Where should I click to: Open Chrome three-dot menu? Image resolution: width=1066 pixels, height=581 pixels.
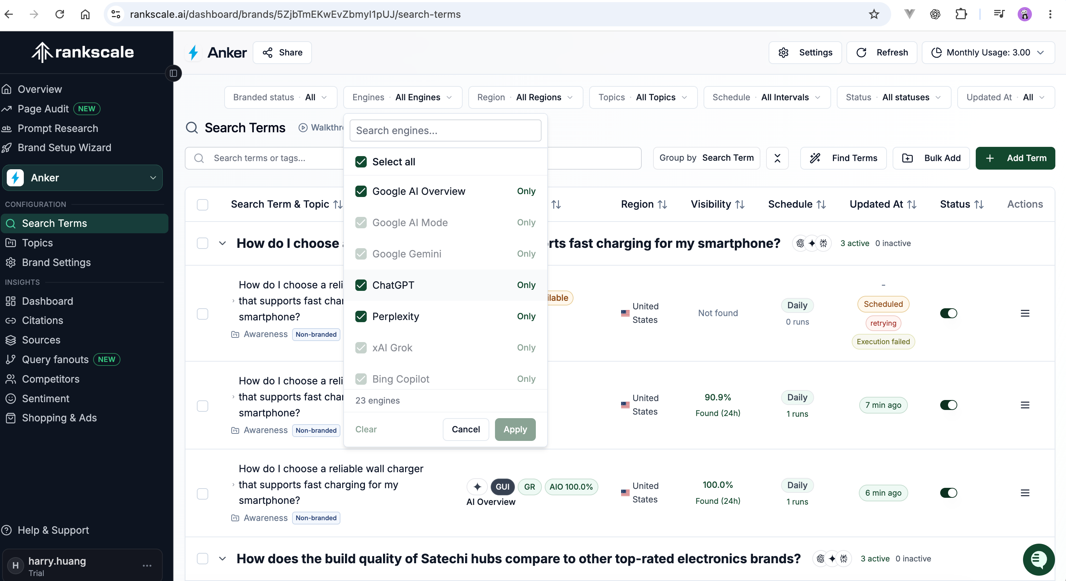click(1050, 15)
